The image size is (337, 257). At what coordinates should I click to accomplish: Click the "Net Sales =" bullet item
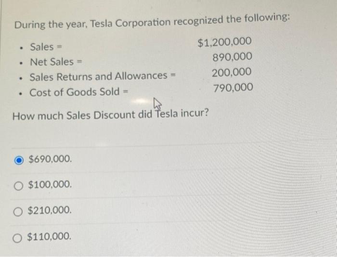54,62
